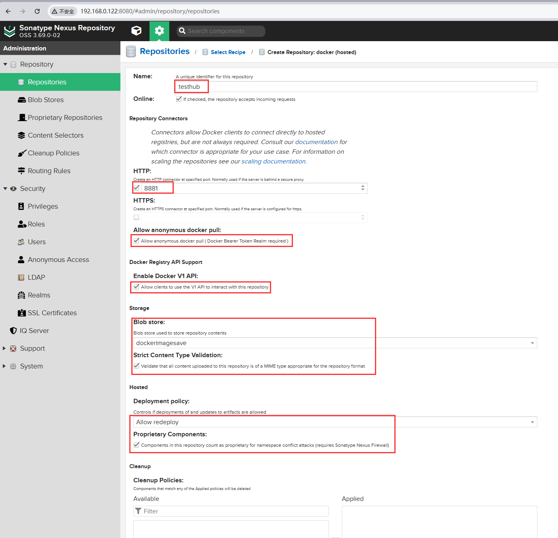Toggle the Enable Docker V1 API checkbox
The height and width of the screenshot is (538, 558).
pos(137,287)
